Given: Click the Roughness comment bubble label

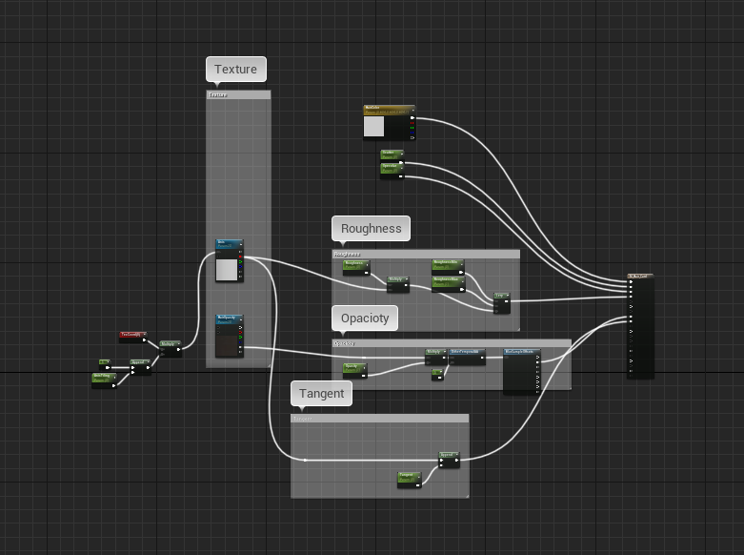Looking at the screenshot, I should [371, 228].
